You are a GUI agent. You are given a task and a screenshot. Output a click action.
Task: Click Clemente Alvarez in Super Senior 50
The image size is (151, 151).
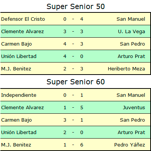(x=22, y=31)
